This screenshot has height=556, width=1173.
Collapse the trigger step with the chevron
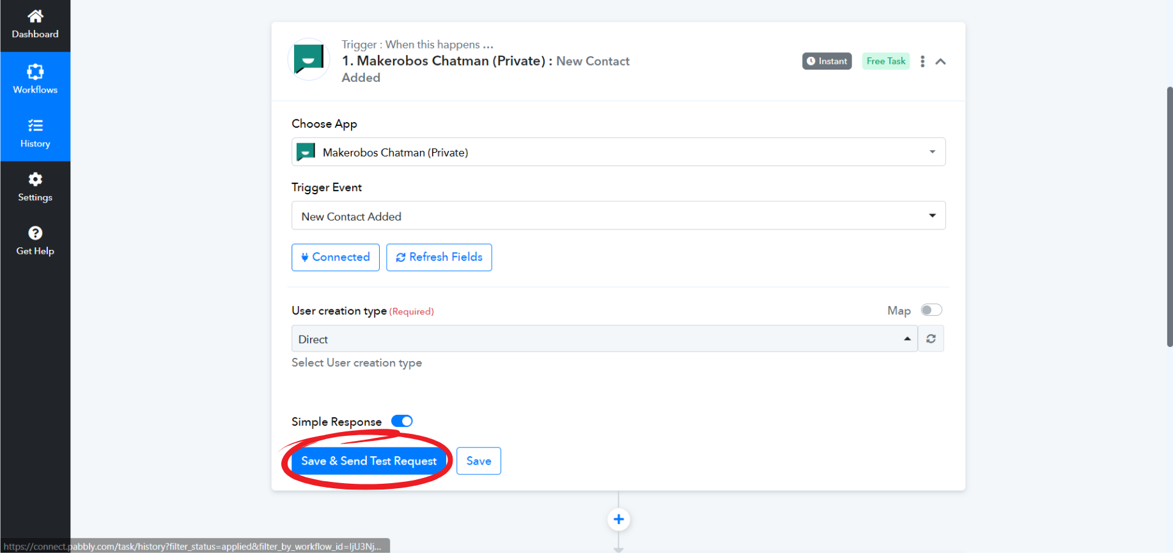click(x=940, y=61)
